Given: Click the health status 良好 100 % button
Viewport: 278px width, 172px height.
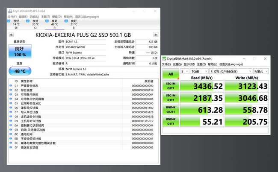Looking at the screenshot, I should tap(20, 52).
